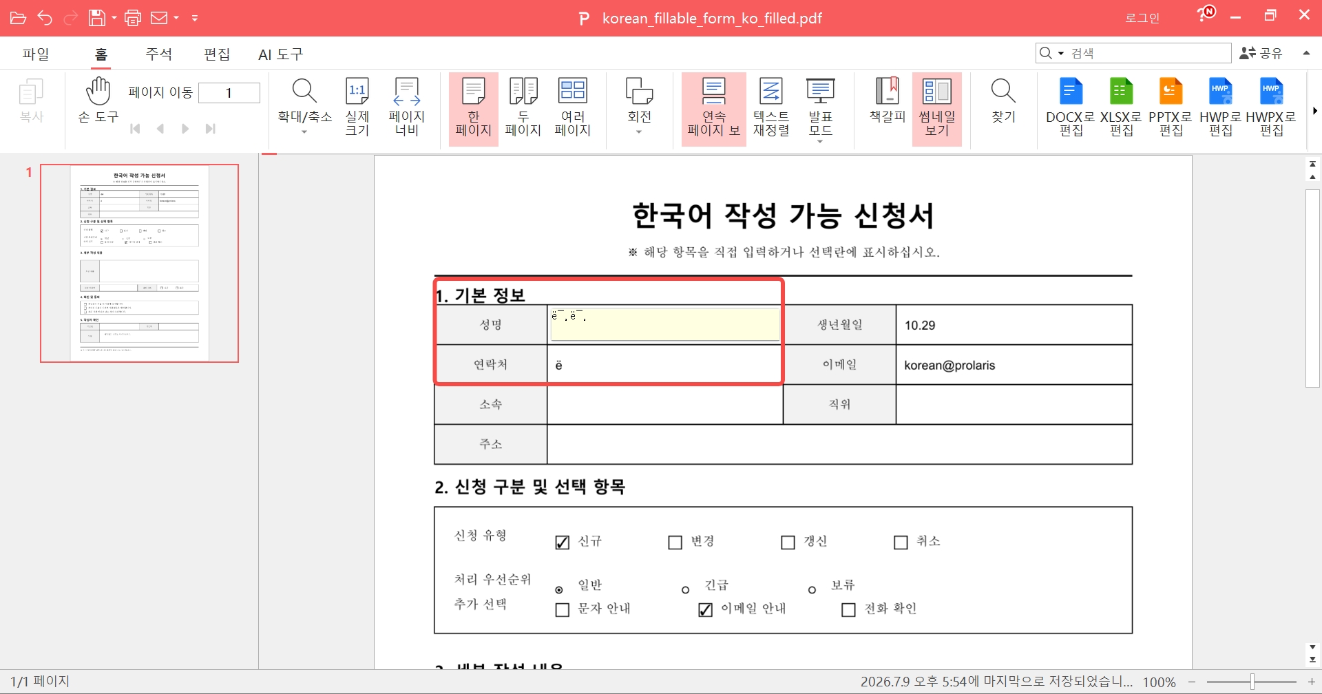1322x694 pixels.
Task: Convert with XLSX로 편집
Action: (1121, 107)
